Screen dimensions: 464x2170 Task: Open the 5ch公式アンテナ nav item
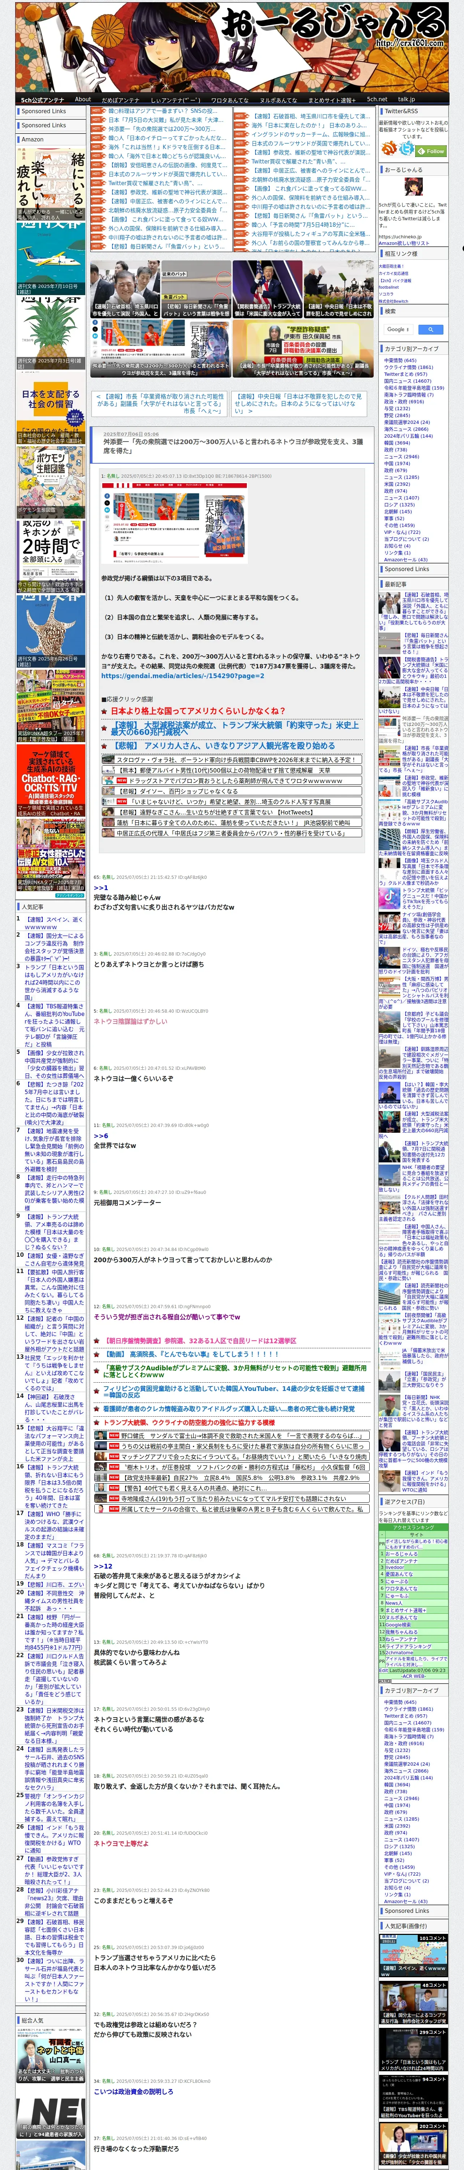click(x=42, y=99)
